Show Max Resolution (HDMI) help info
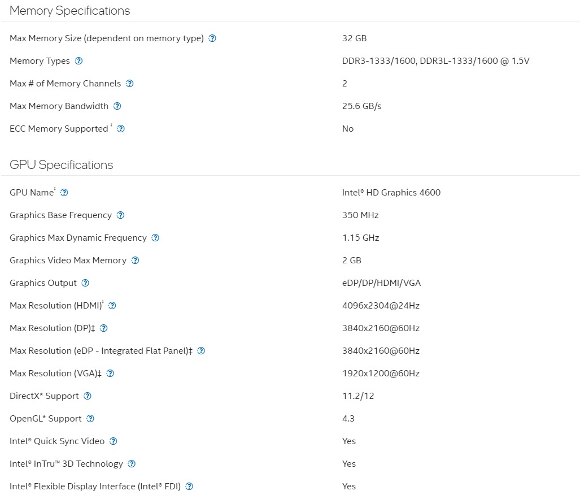Screen dimensions: 580x495 click(112, 306)
